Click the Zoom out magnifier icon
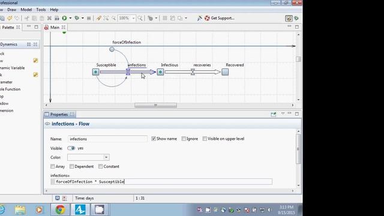Image resolution: width=384 pixels, height=216 pixels. (113, 18)
